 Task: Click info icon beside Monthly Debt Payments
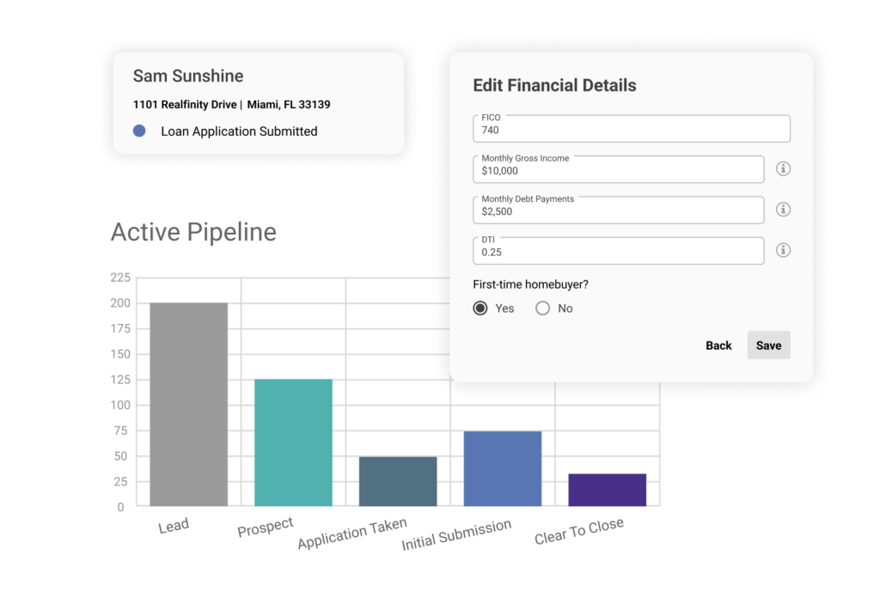pos(783,210)
